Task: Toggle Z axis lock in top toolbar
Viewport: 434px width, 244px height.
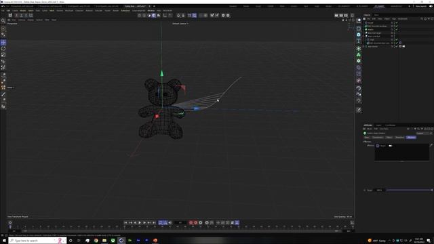Action: 26,16
